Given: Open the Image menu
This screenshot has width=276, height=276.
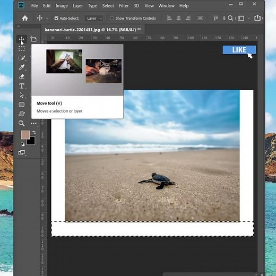Looking at the screenshot, I should tap(62, 6).
